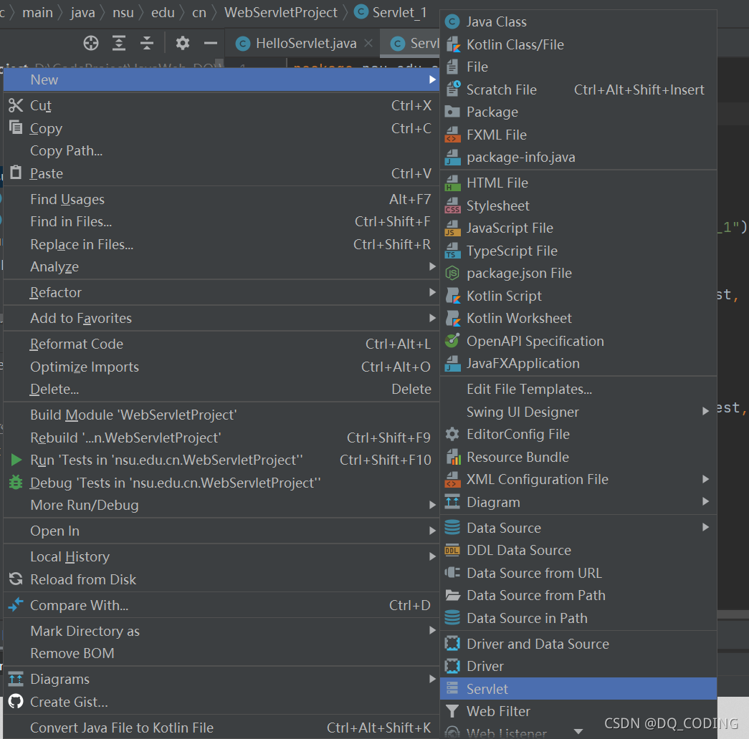Choose Driver and Data Source entry

(x=578, y=644)
